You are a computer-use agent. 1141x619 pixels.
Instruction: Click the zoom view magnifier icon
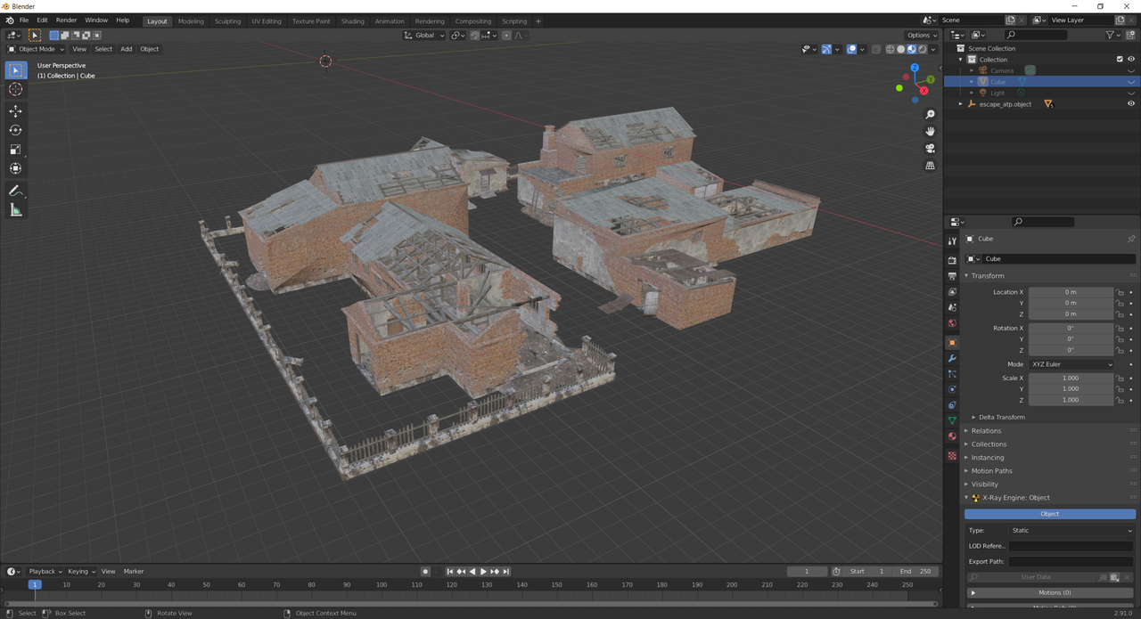click(930, 115)
